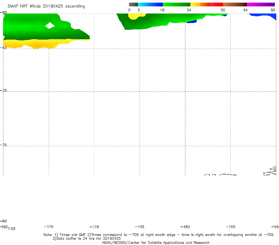The height and width of the screenshot is (245, 279).
Task: Pick the cyan-to-blue color bar segment
Action: click(x=150, y=5)
